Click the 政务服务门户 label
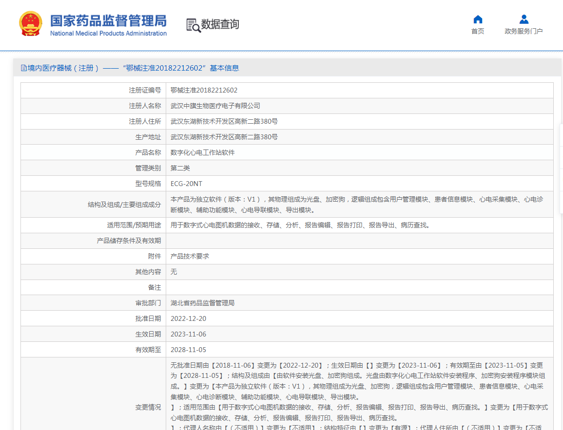 524,31
